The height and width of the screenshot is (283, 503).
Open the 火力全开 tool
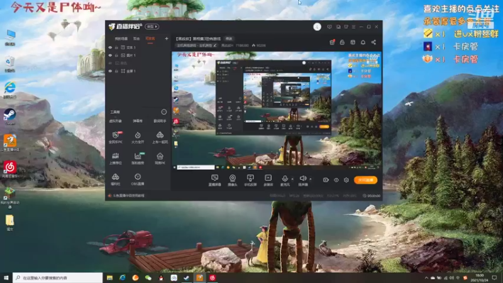click(138, 137)
